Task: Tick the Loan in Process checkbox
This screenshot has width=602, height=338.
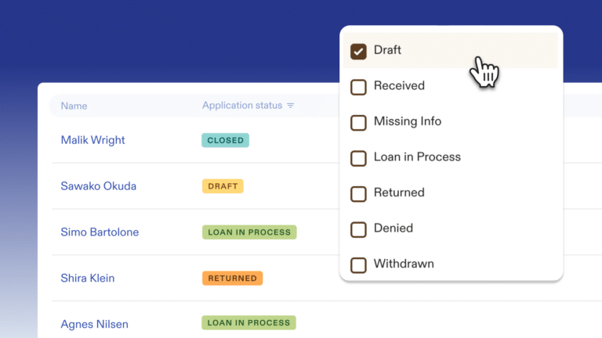Action: coord(358,158)
